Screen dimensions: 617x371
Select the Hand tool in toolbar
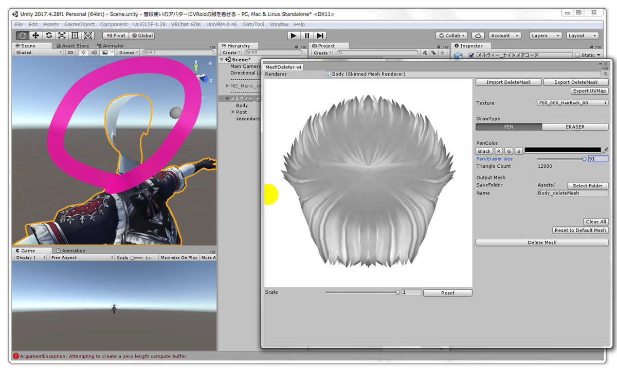coord(23,36)
